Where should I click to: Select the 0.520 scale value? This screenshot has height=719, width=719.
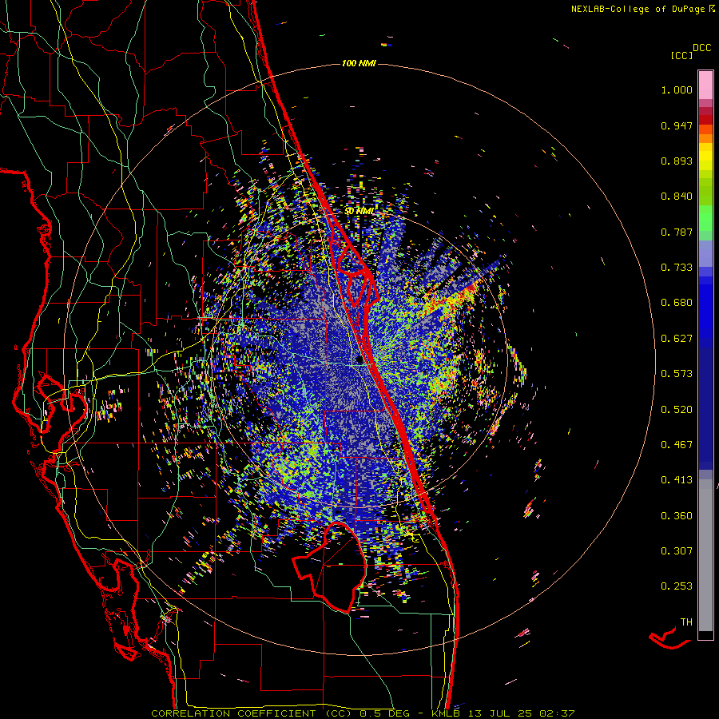(677, 410)
